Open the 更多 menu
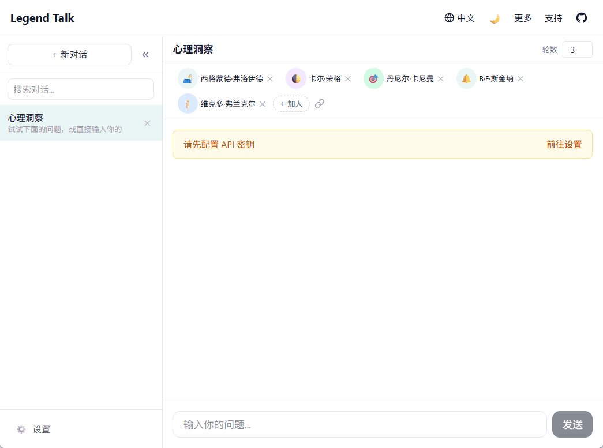Image resolution: width=603 pixels, height=448 pixels. pyautogui.click(x=523, y=18)
